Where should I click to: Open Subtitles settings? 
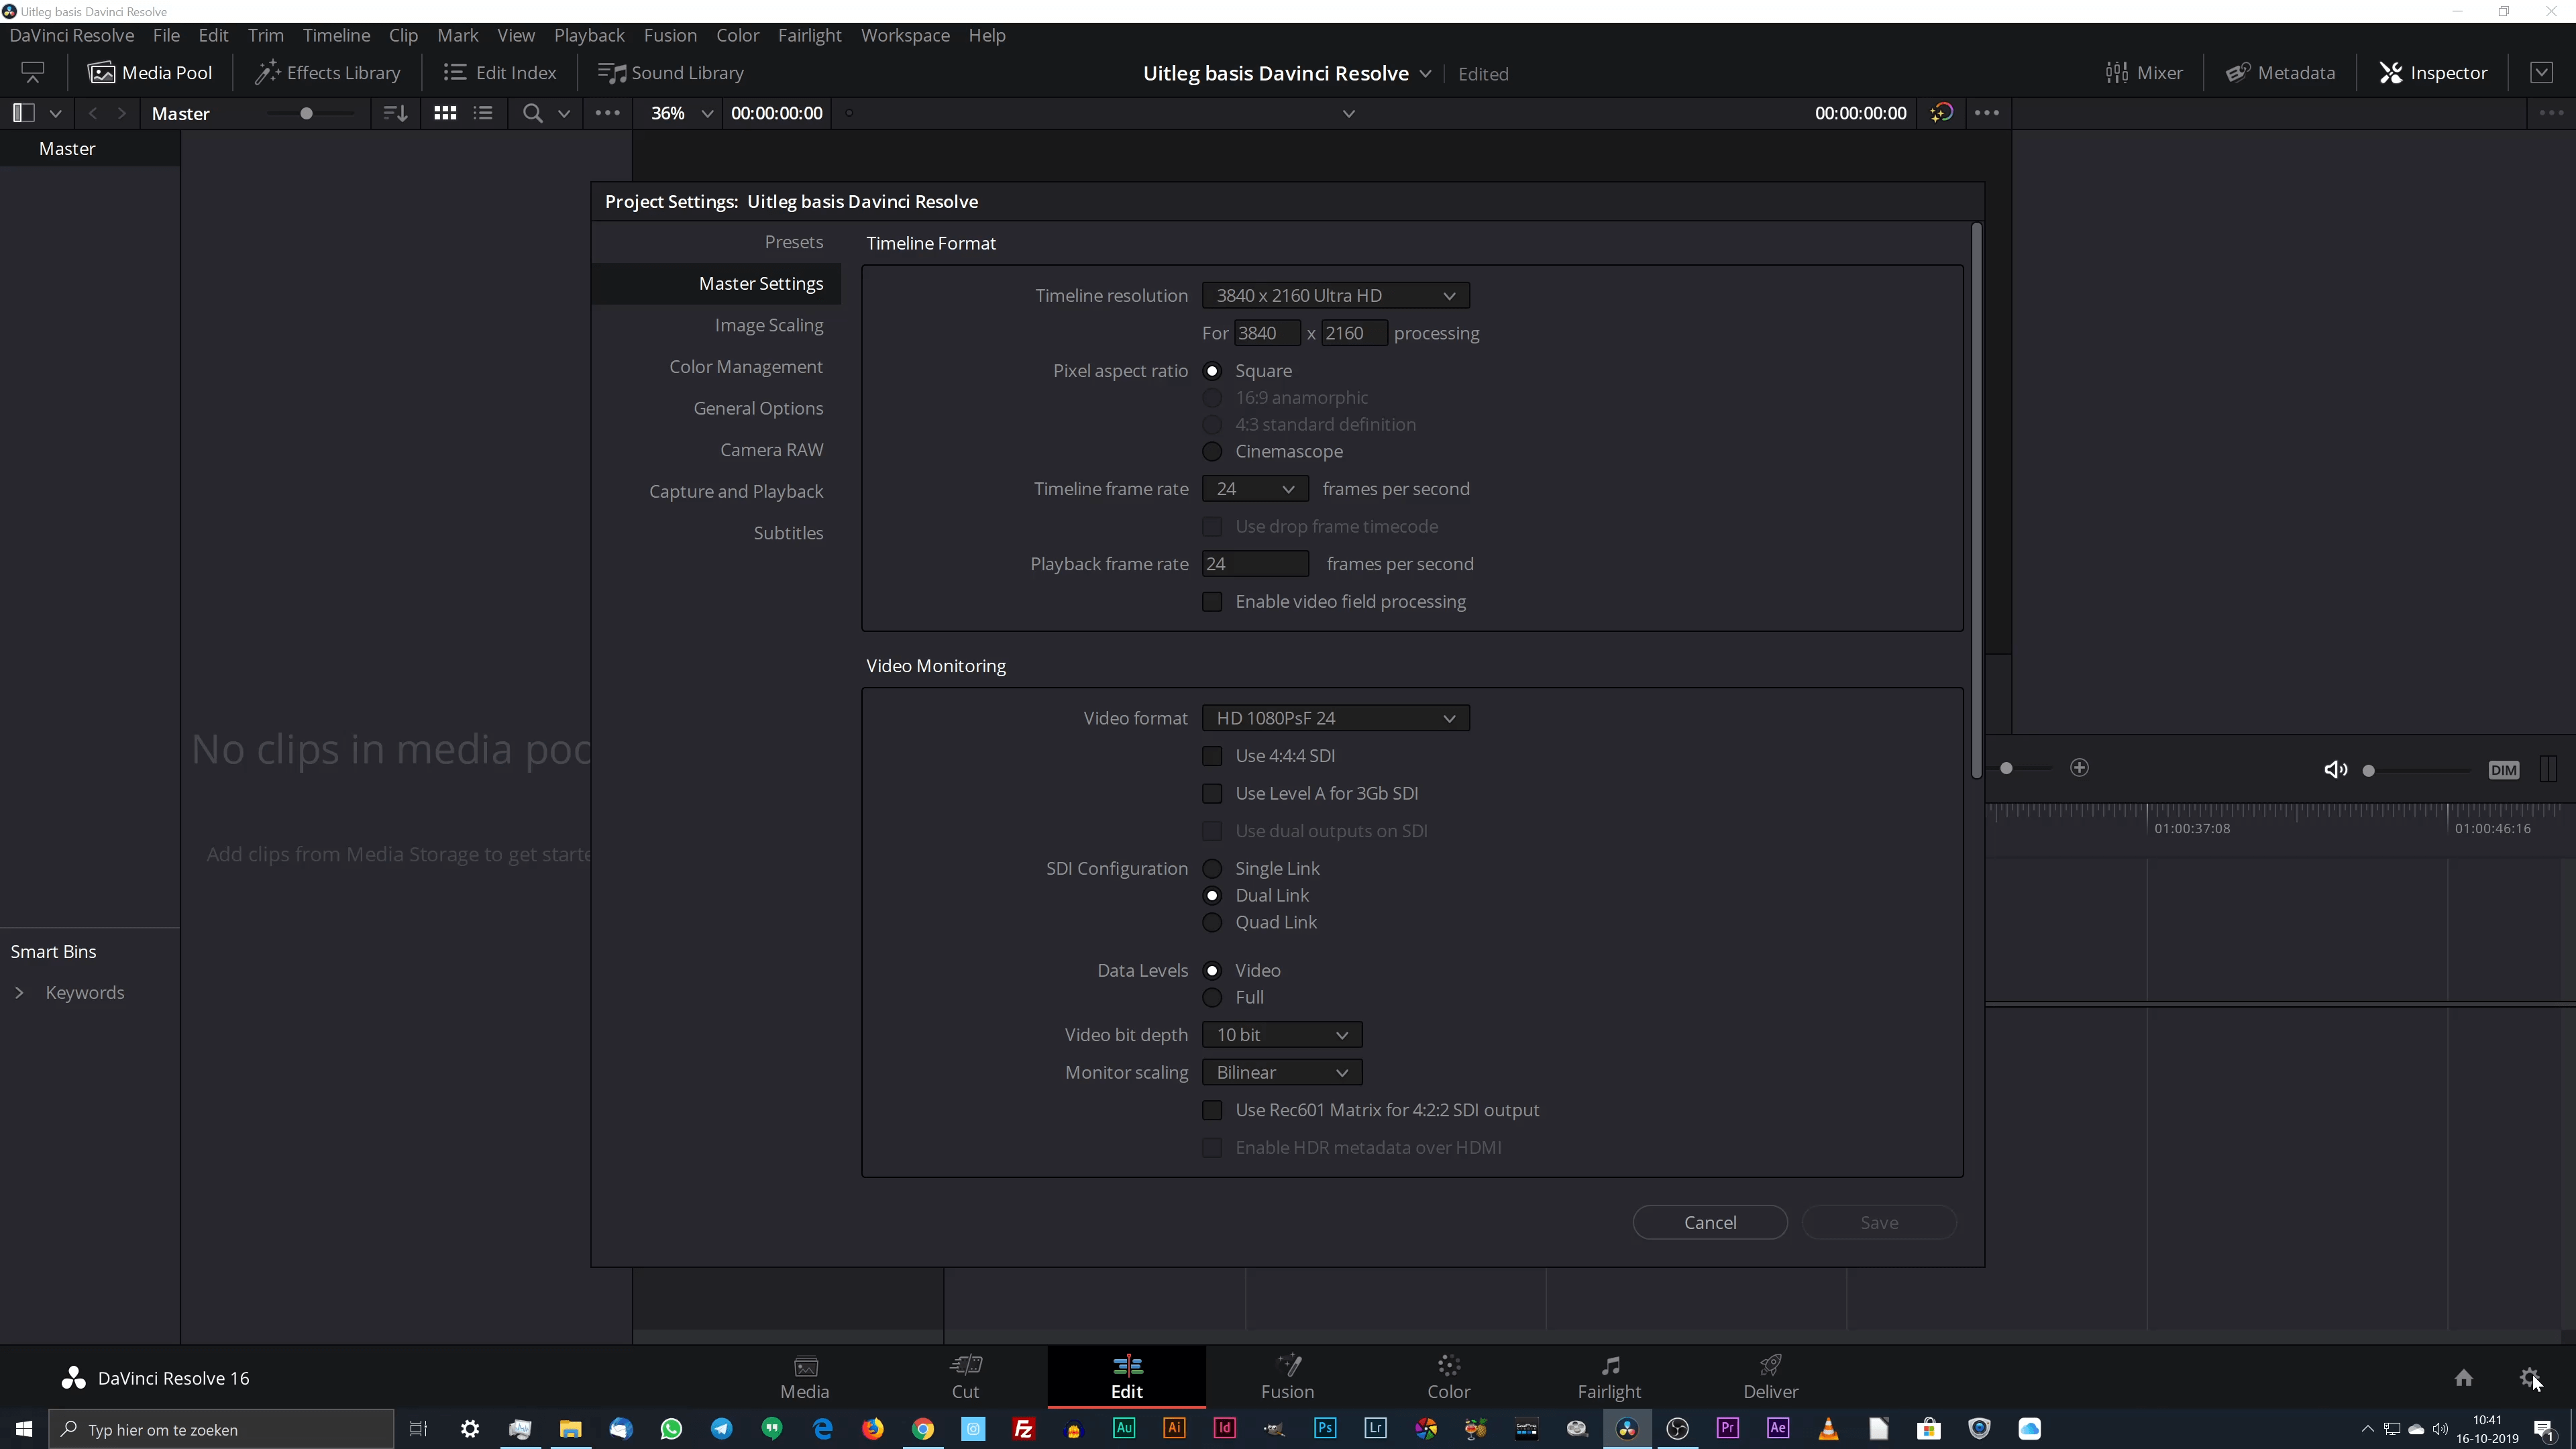click(788, 533)
